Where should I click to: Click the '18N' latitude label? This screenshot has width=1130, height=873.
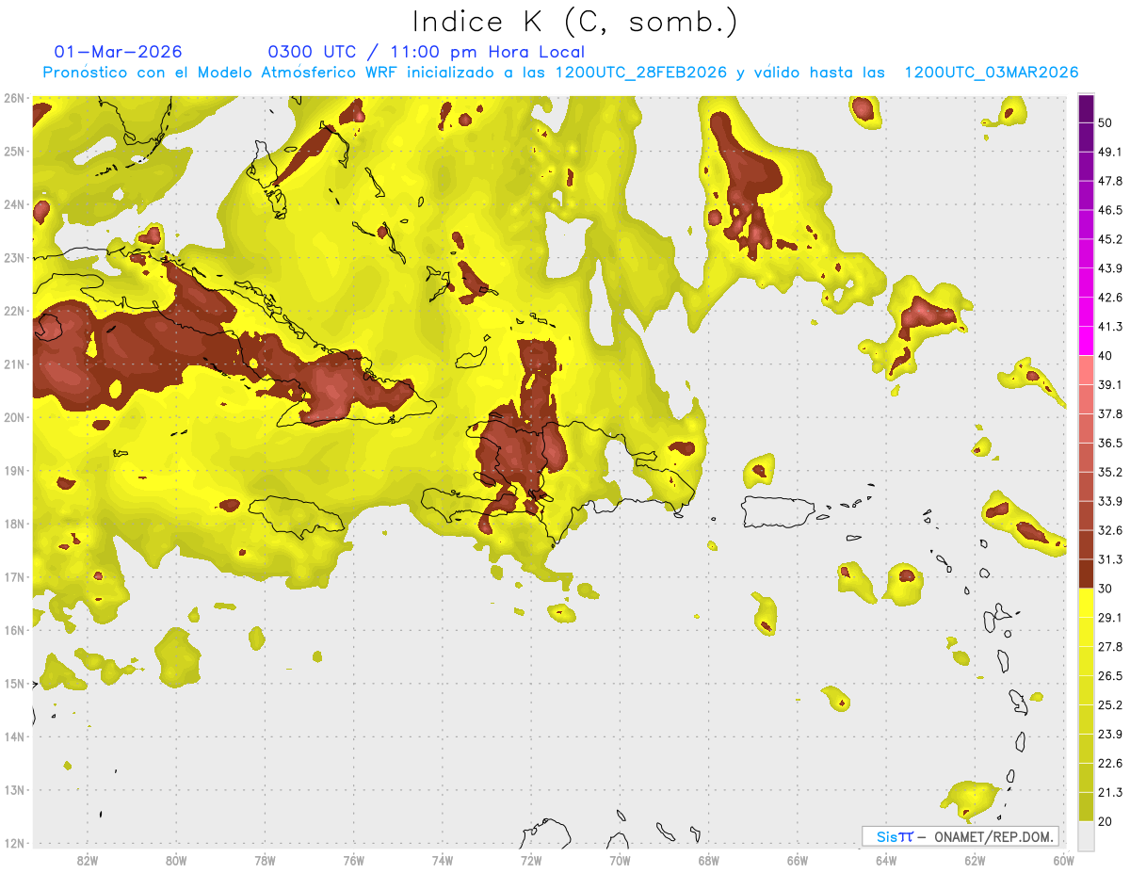(x=14, y=524)
